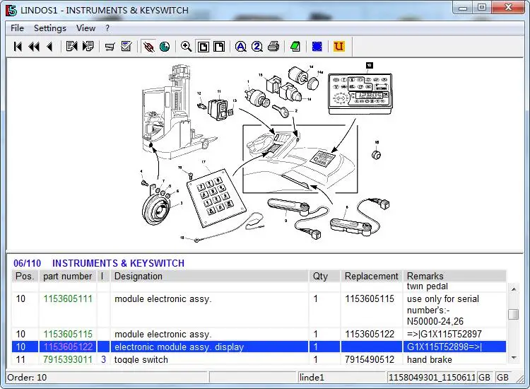
Task: Click the horn disc drawing in the diagram
Action: tap(156, 211)
